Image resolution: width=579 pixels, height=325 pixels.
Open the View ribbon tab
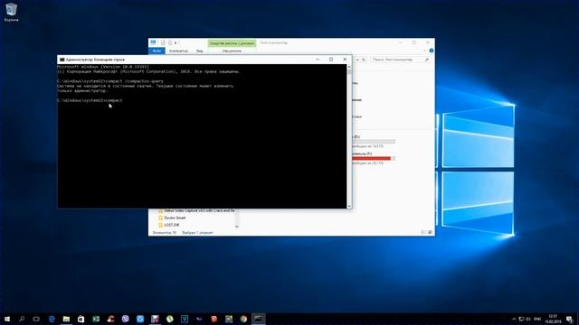pyautogui.click(x=199, y=51)
